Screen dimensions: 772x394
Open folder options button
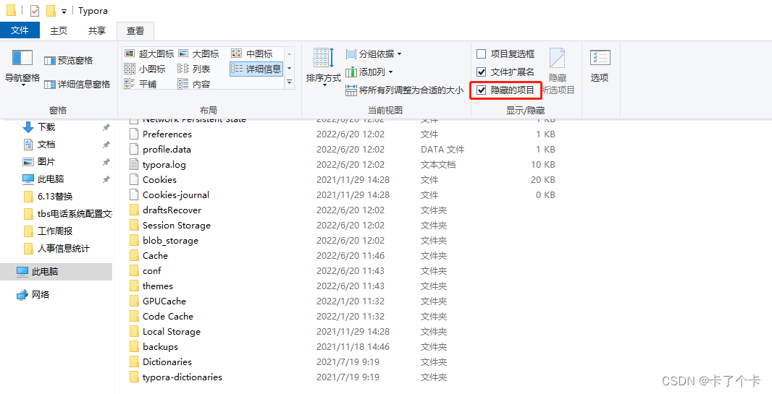(x=600, y=66)
